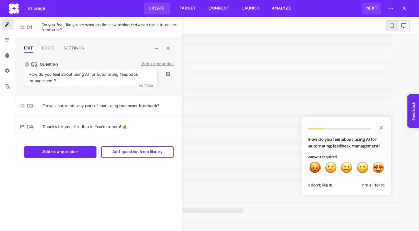Click the preview widget question text

[344, 142]
